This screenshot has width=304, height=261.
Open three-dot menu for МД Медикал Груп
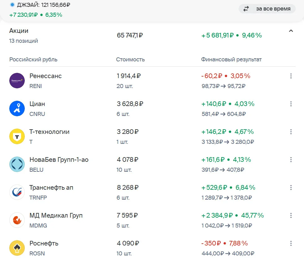[x=291, y=215]
